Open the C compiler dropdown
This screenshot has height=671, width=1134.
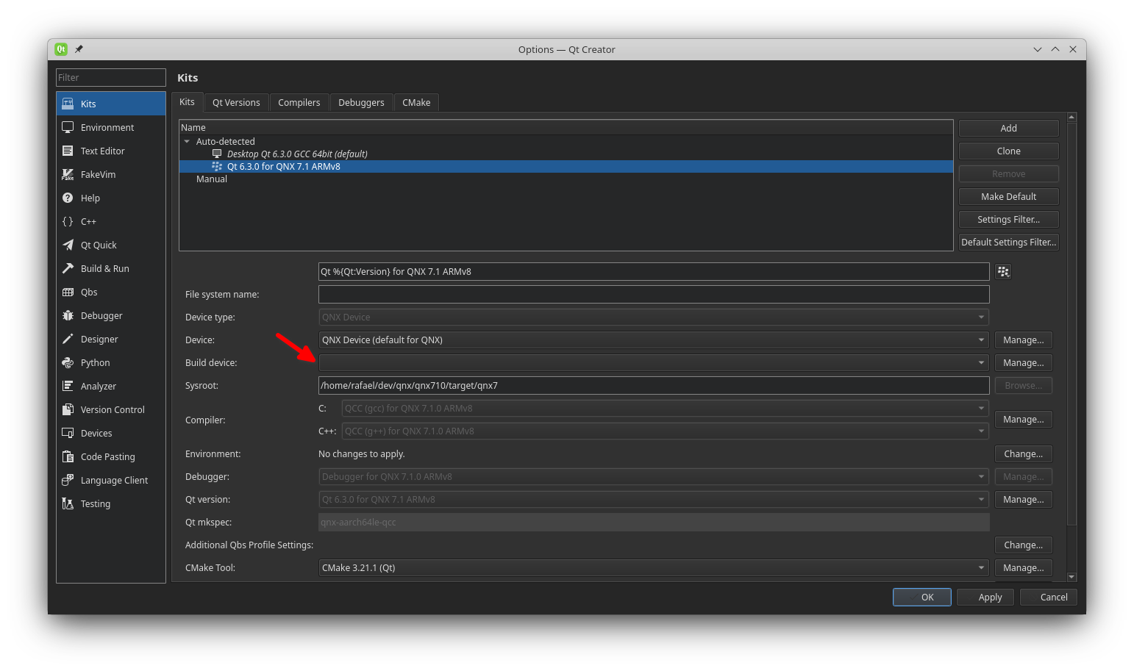[x=665, y=408]
